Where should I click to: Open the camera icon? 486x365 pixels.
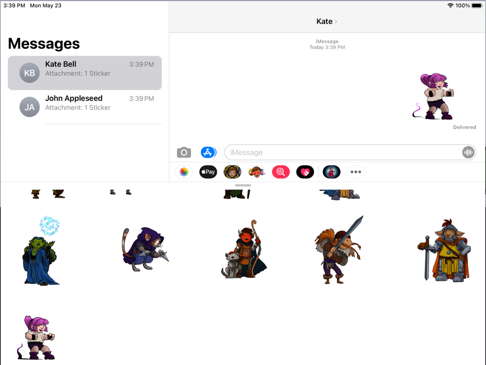(184, 152)
